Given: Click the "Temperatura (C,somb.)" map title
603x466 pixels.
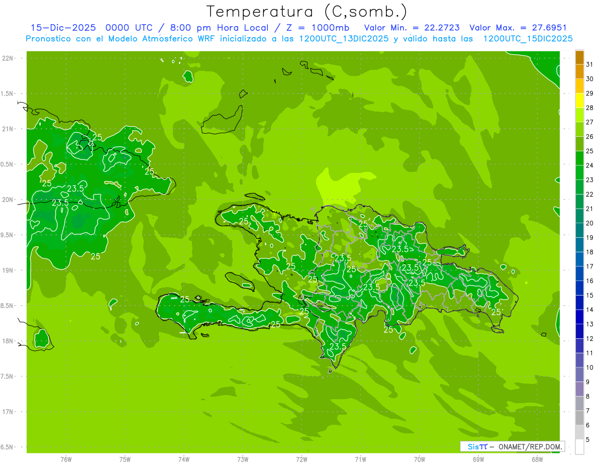Looking at the screenshot, I should (307, 12).
